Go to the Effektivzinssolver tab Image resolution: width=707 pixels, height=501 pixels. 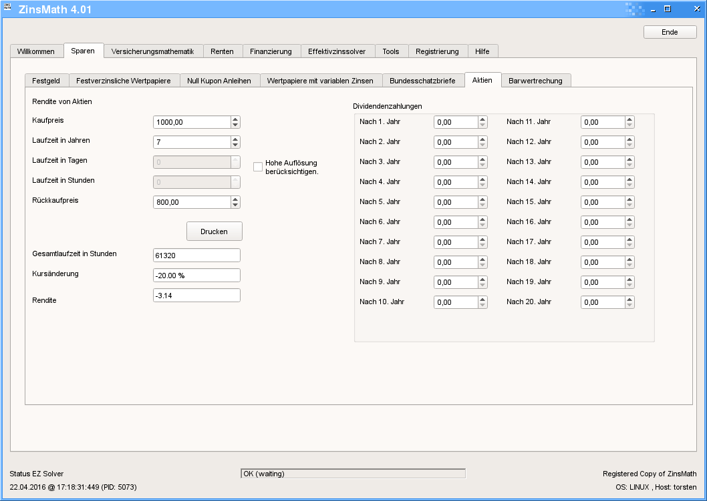coord(337,51)
